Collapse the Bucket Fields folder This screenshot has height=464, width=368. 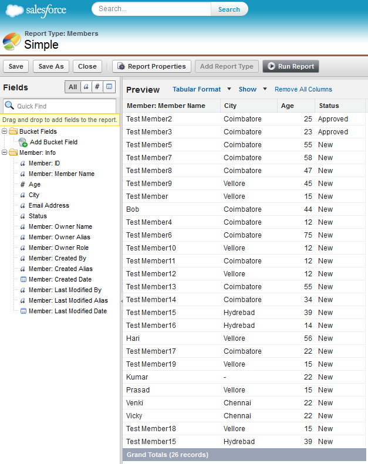pos(5,131)
